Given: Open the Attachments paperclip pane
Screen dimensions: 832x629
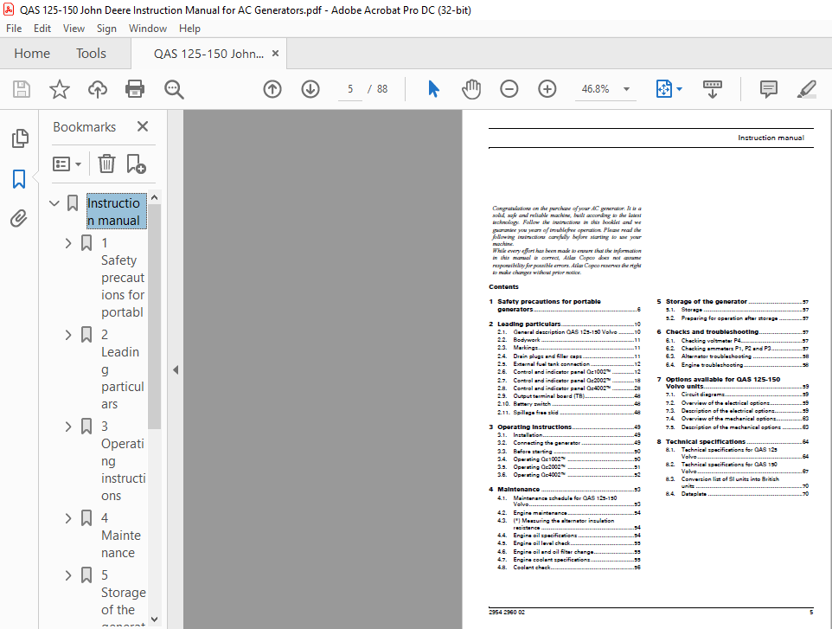Looking at the screenshot, I should pyautogui.click(x=18, y=218).
